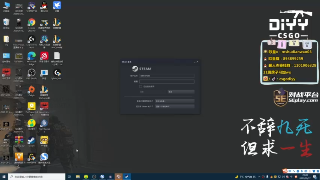Select the Logitech G HUB desktop icon
Image resolution: width=320 pixels, height=180 pixels.
(32, 42)
